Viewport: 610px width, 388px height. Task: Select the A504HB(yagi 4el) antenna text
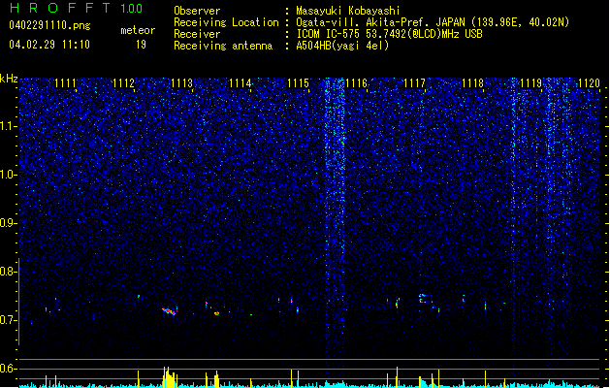pos(342,46)
